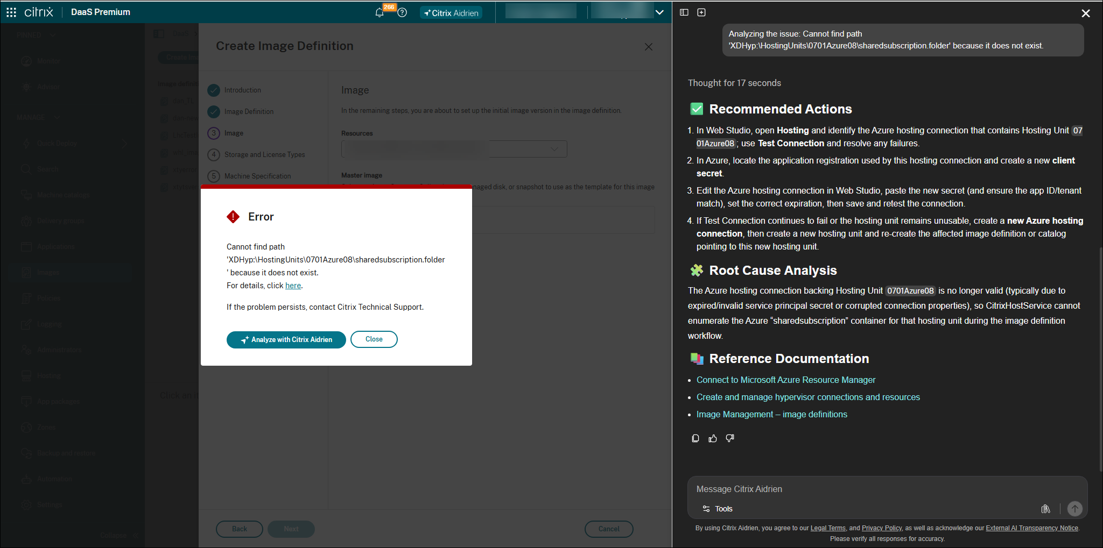Open External AI Transparency Notice link
Viewport: 1103px width, 548px height.
tap(1032, 528)
